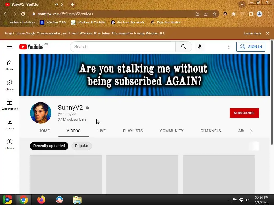The height and width of the screenshot is (205, 274).
Task: Click the verified badge beside SunnyV2
Action: 87,108
